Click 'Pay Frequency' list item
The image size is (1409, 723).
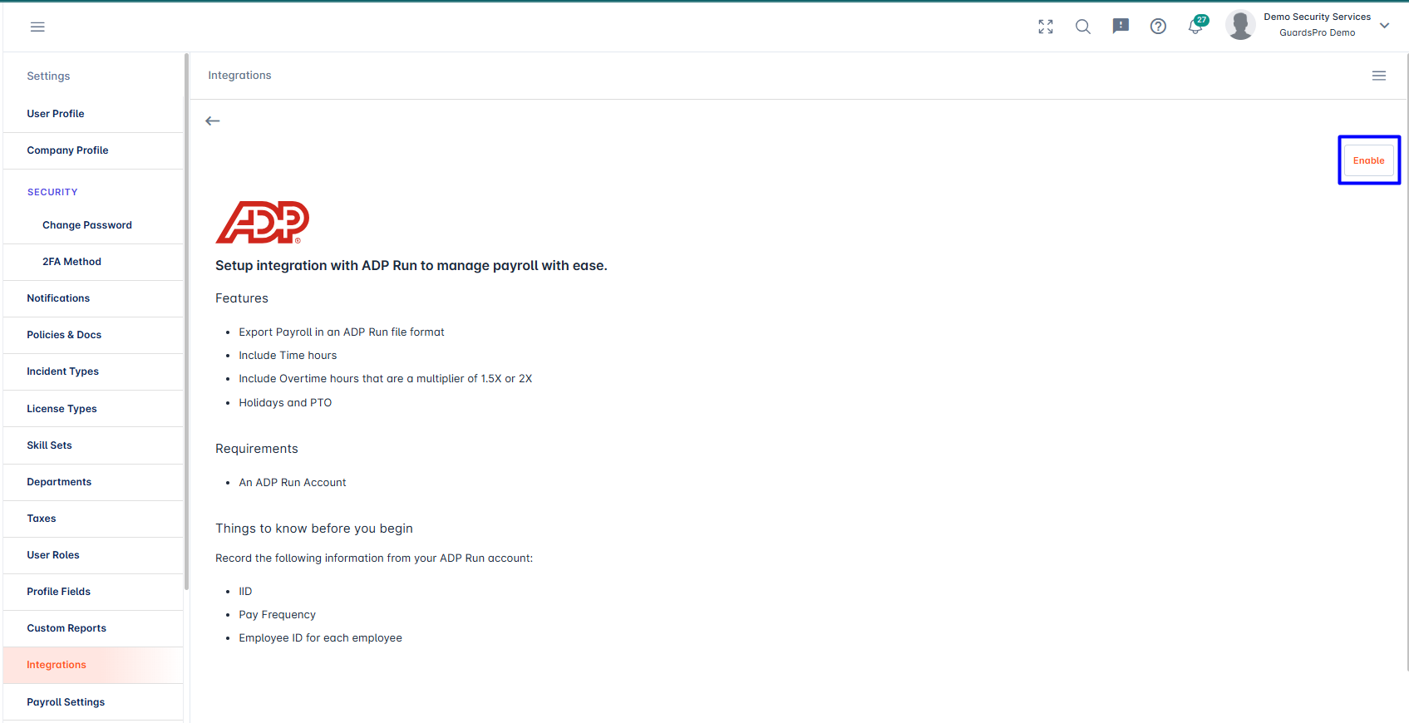click(x=278, y=615)
